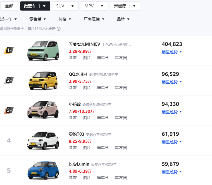This screenshot has width=212, height=185.
Task: Open the 长安Lumin model title
Action: [79, 164]
